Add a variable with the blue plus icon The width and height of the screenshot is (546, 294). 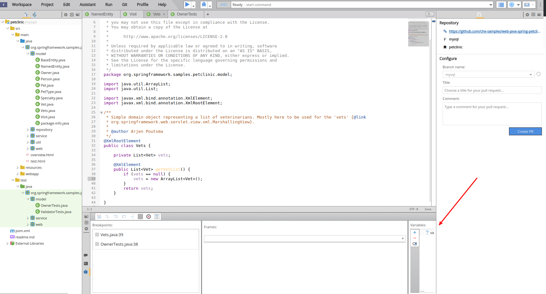click(415, 232)
